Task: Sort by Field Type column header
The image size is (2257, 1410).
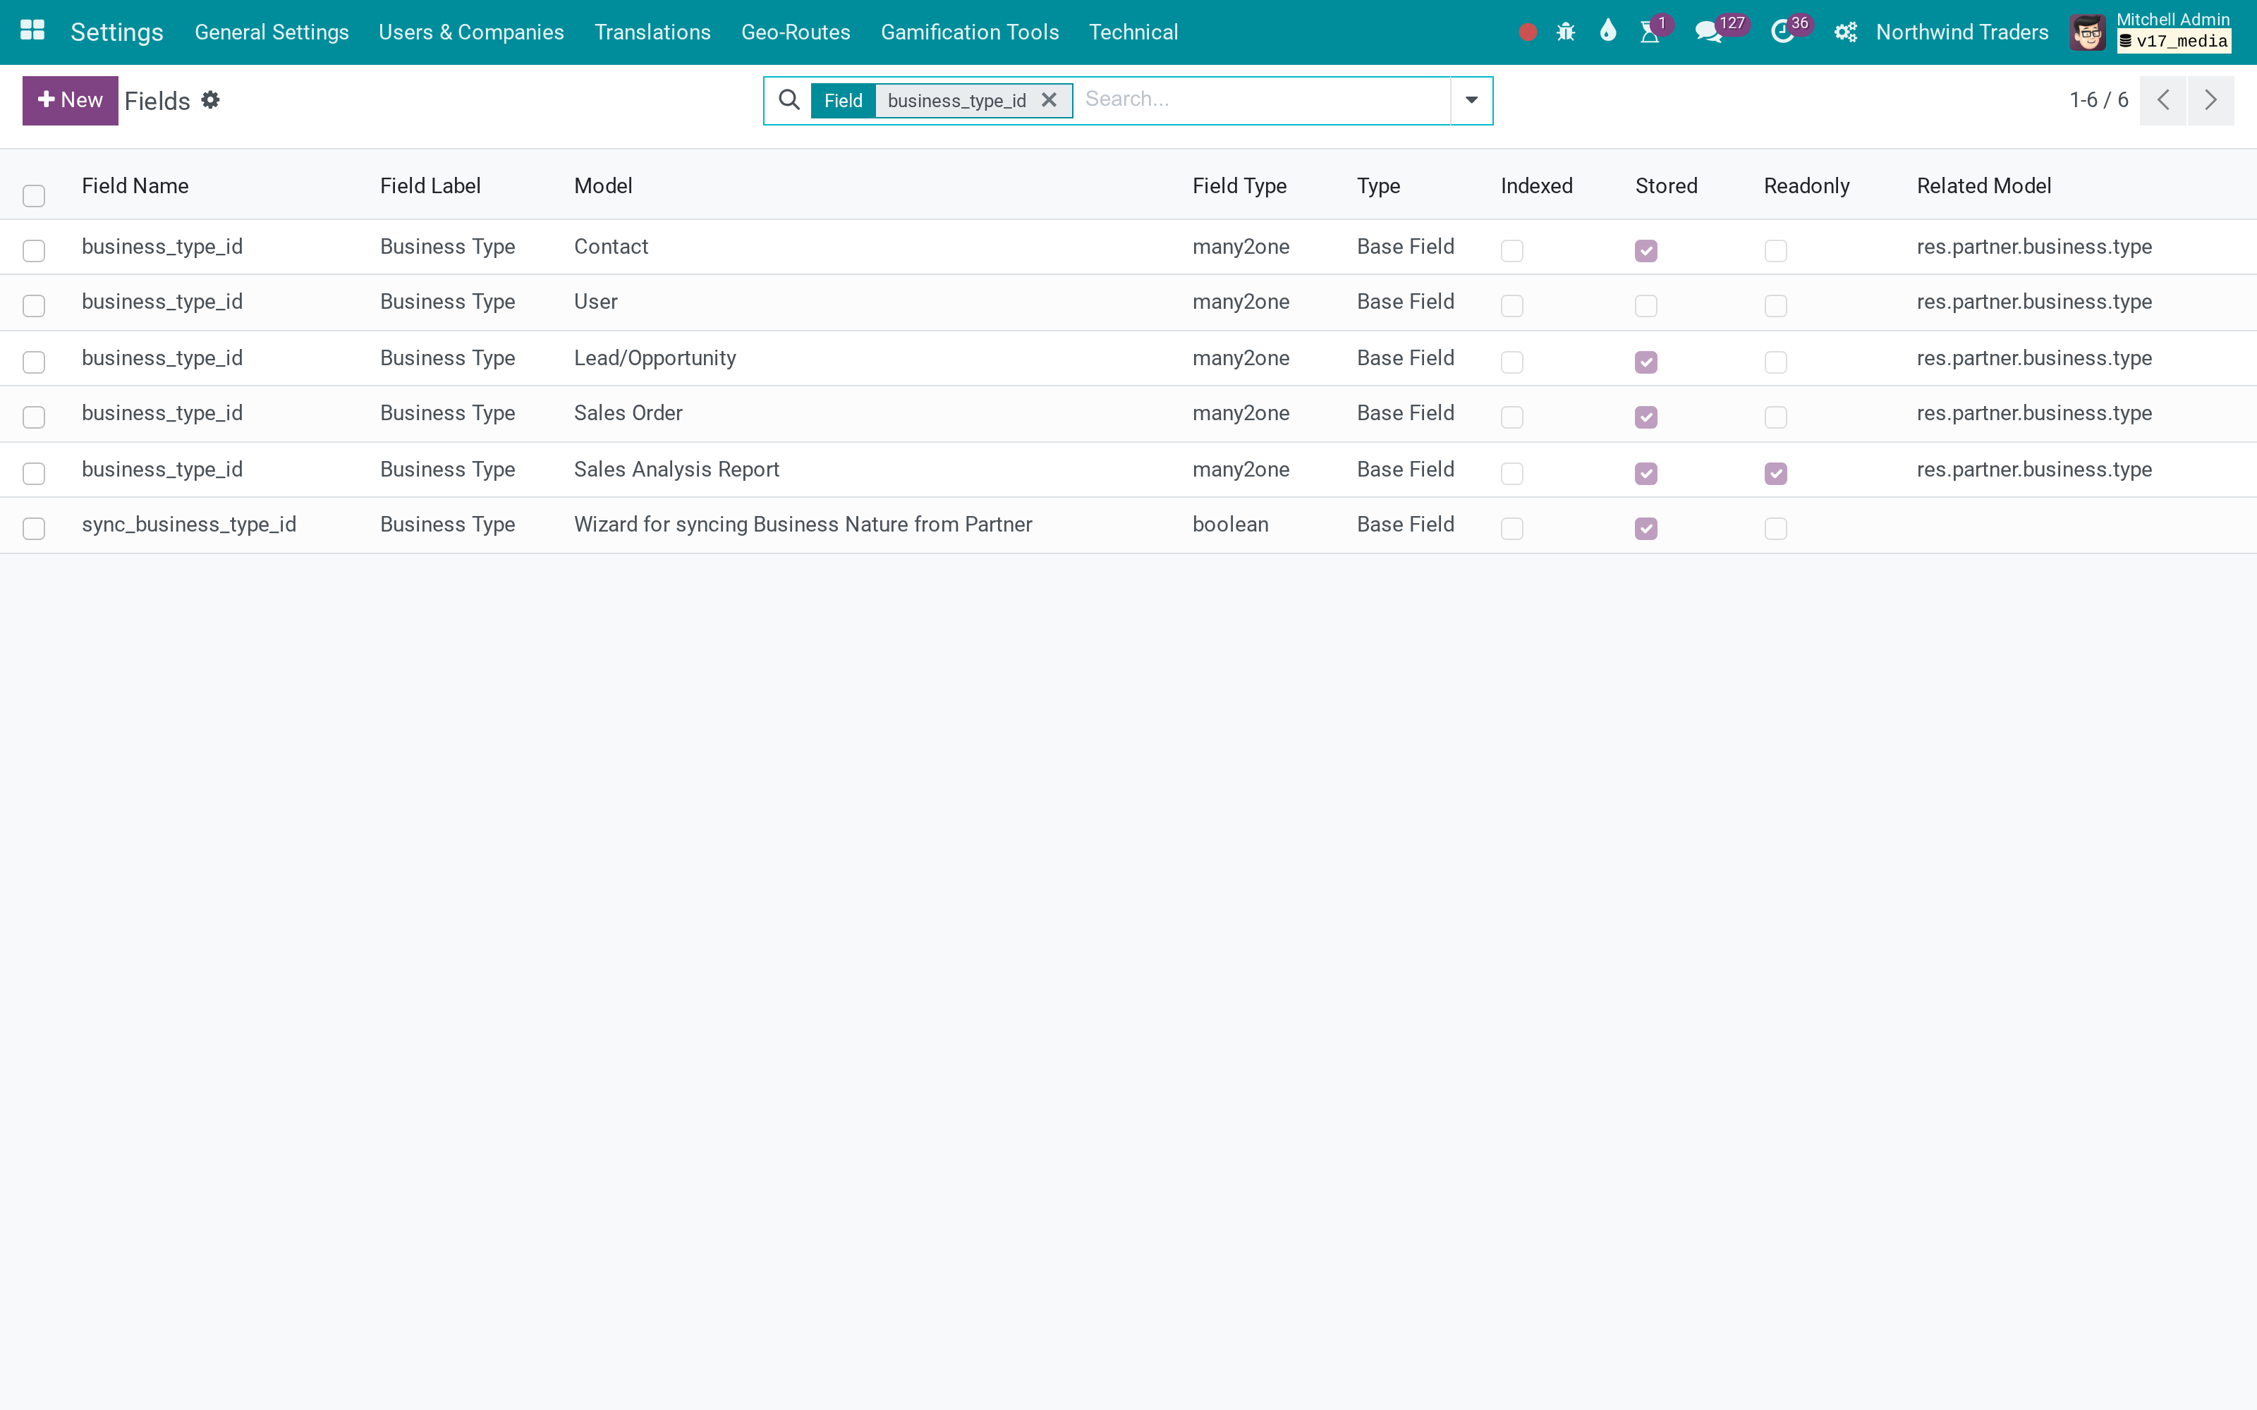Action: pyautogui.click(x=1239, y=185)
